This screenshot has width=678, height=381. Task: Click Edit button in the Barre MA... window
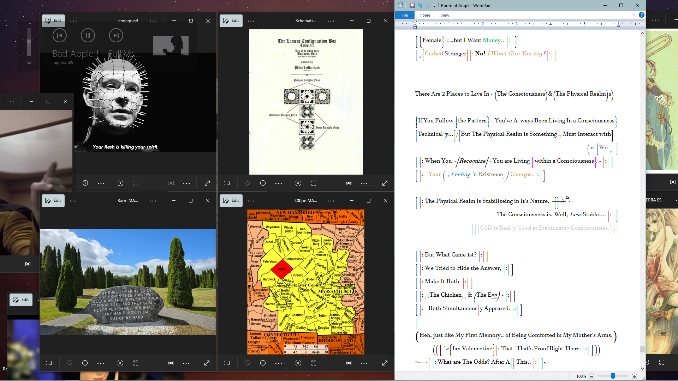(x=53, y=200)
